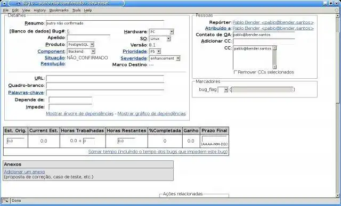Open the Severidade enhancement dropdown
Screen dimensions: 341x206
tap(165, 59)
